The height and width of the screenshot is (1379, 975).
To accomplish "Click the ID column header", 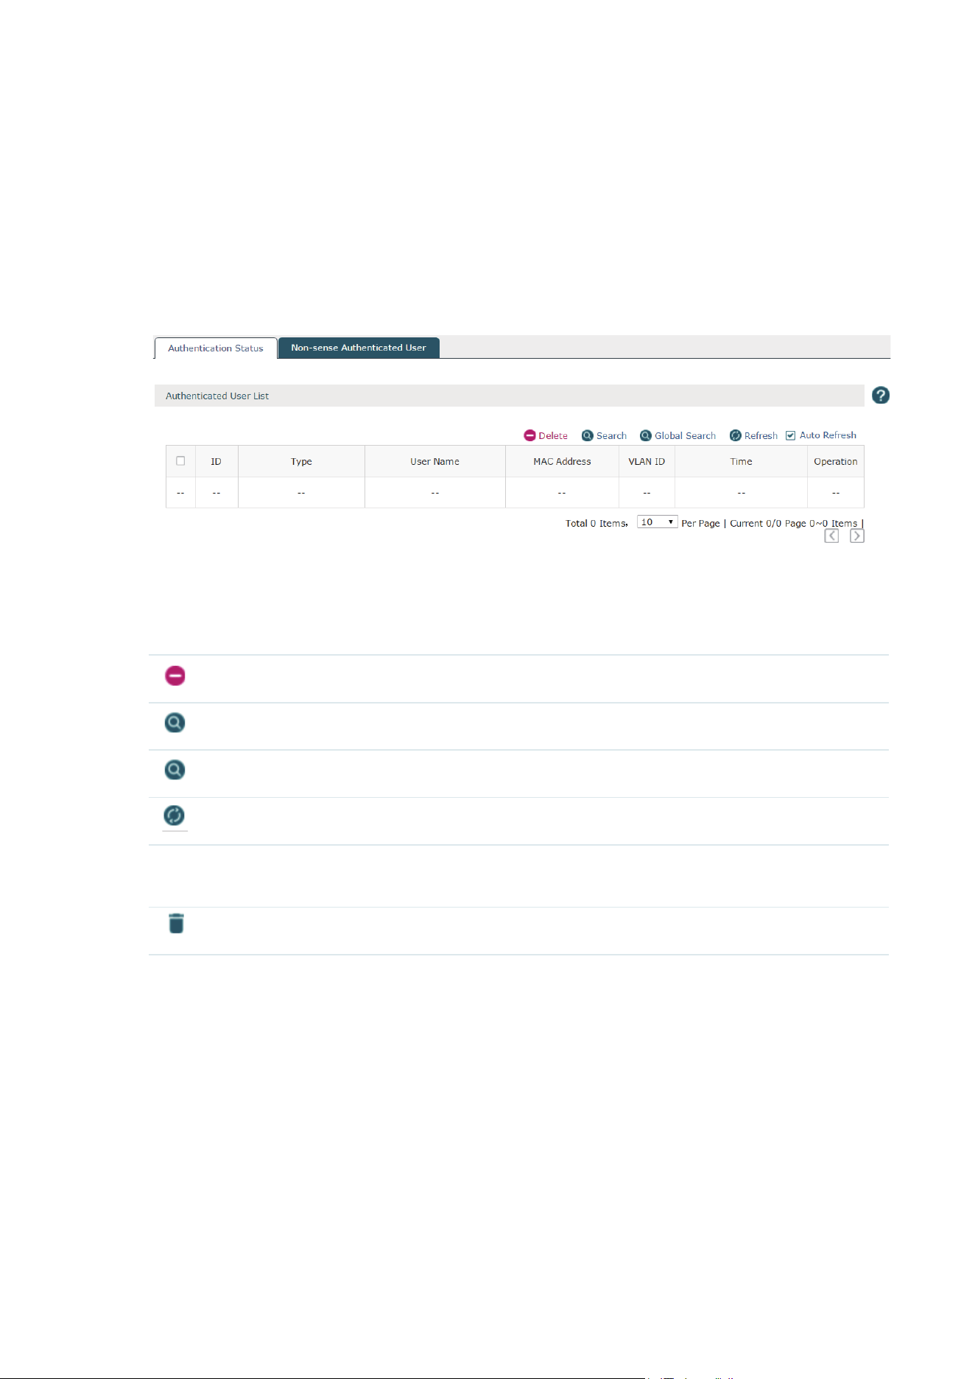I will point(217,462).
